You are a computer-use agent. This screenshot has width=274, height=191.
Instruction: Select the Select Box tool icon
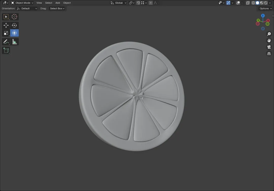(6, 17)
